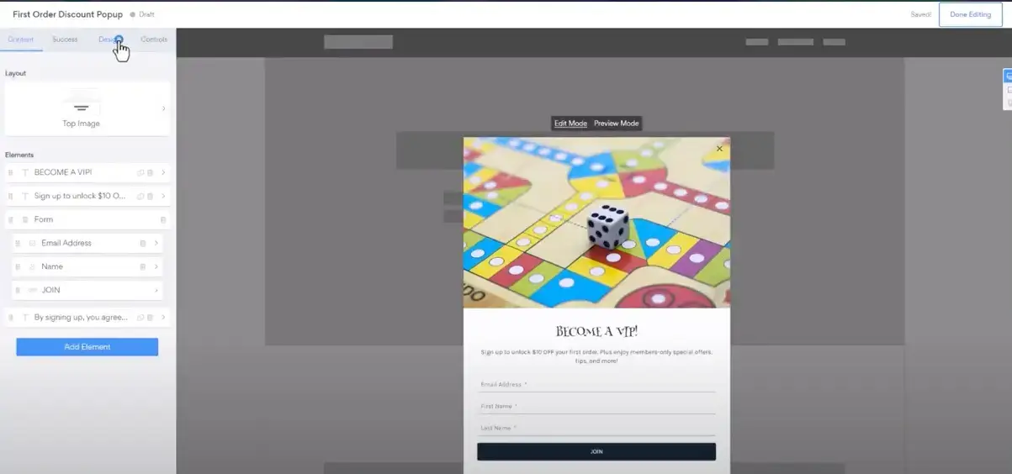Click the drag handle of the JOIN row
Image resolution: width=1012 pixels, height=474 pixels.
point(18,290)
